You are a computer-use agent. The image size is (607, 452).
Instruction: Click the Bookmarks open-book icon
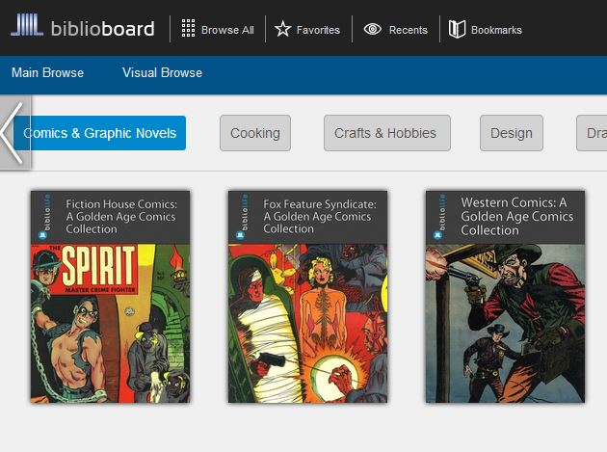tap(457, 29)
